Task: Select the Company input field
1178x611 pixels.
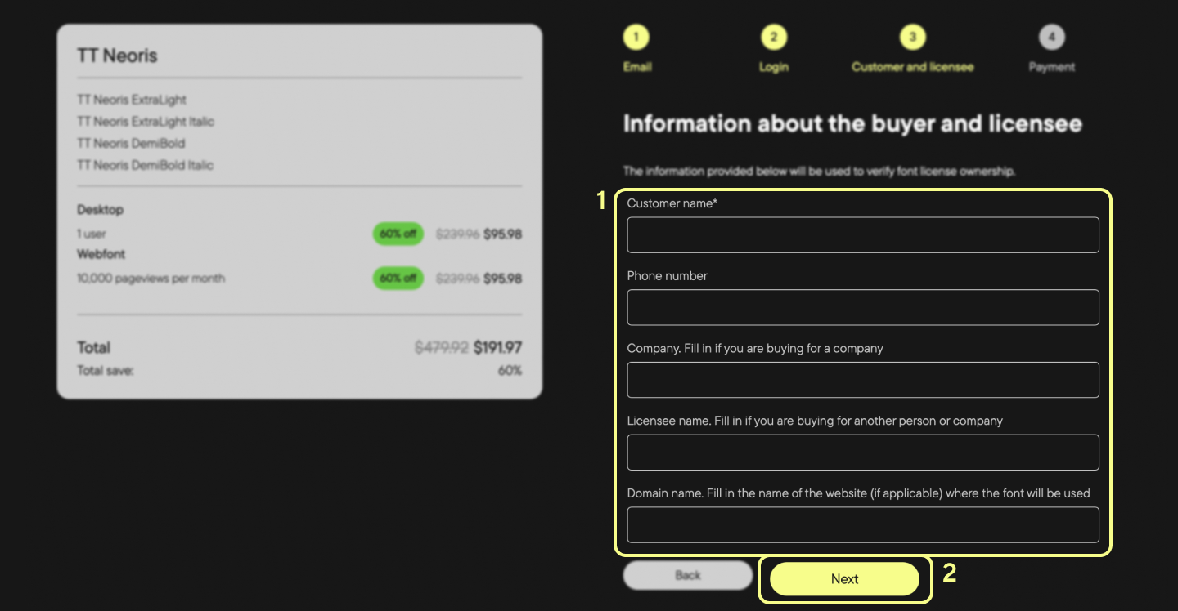Action: (x=863, y=380)
